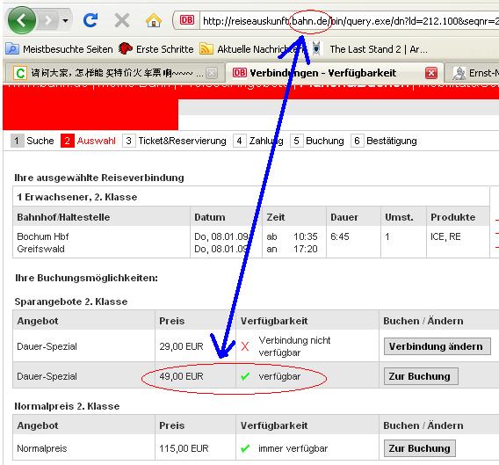Click Zur Buchung for the 115,00 EUR Normalpreis
The width and height of the screenshot is (499, 465).
click(419, 448)
